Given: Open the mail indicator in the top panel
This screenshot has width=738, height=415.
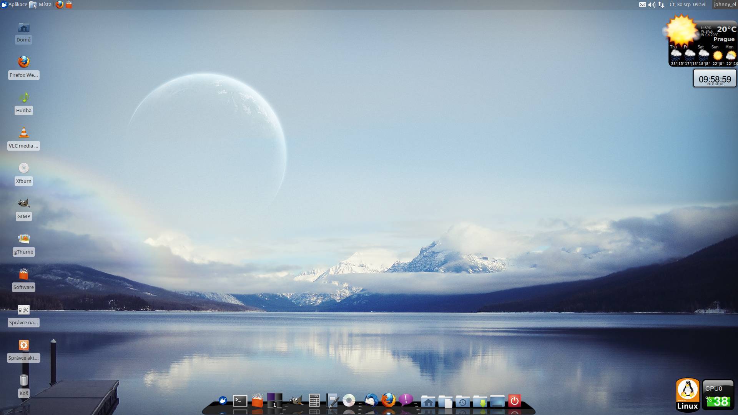Looking at the screenshot, I should [x=642, y=5].
